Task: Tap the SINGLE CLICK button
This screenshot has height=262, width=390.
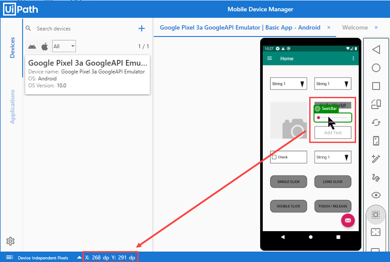Action: (288, 182)
